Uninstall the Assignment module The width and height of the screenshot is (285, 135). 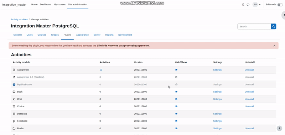(x=249, y=70)
